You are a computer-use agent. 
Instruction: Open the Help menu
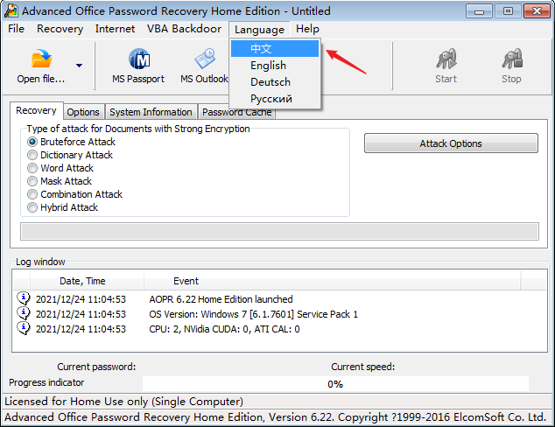pos(307,29)
